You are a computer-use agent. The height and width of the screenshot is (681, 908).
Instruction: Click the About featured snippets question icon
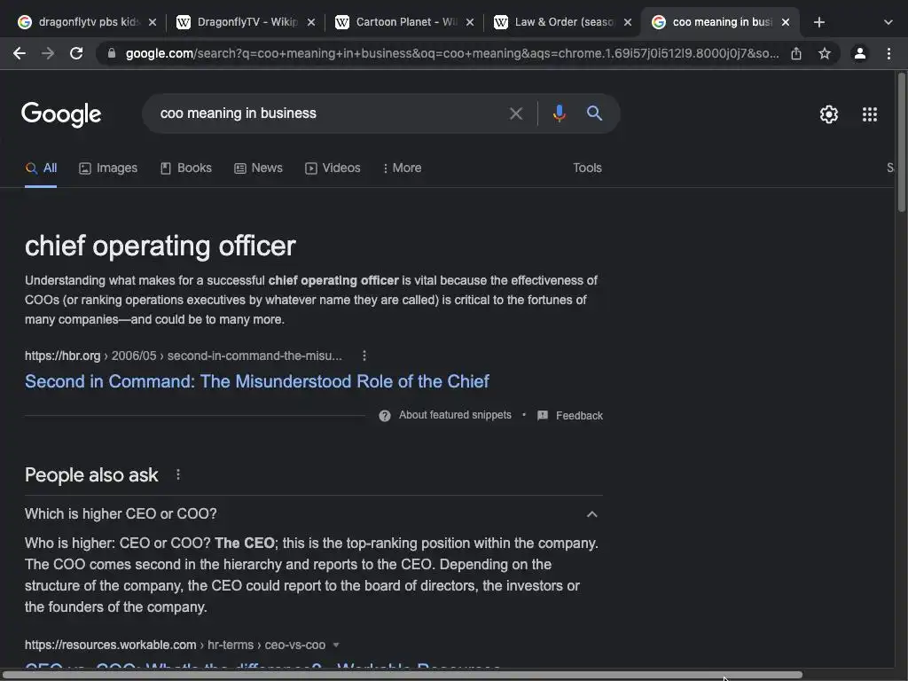[385, 416]
